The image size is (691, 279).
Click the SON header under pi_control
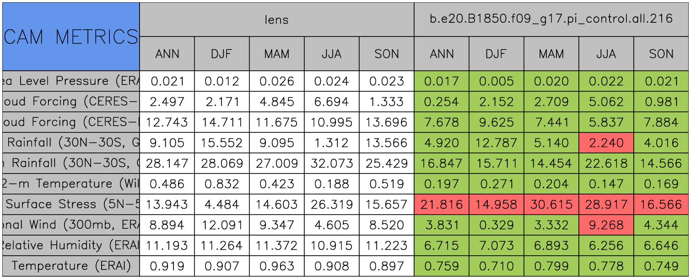point(661,54)
